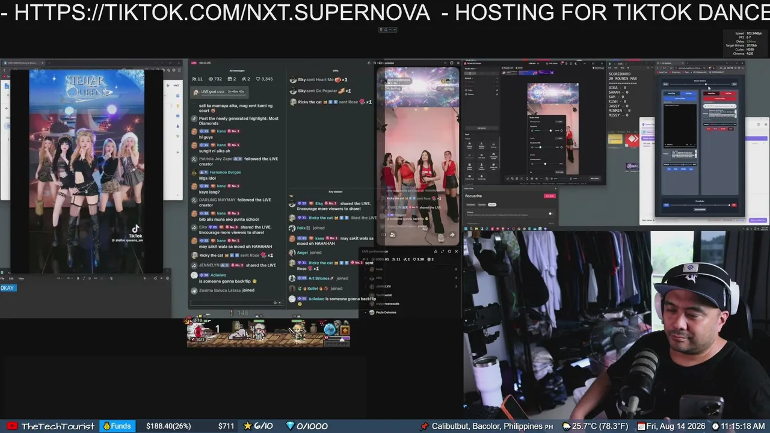Click the highlighted OKAY text in the notes window

point(8,288)
